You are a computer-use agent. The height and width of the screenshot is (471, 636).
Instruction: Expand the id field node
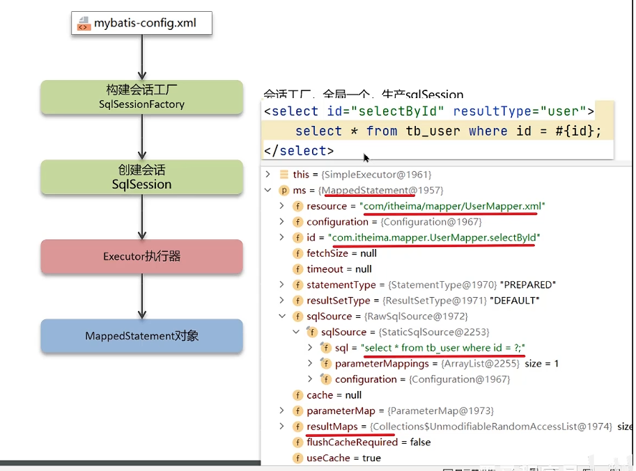pyautogui.click(x=282, y=237)
